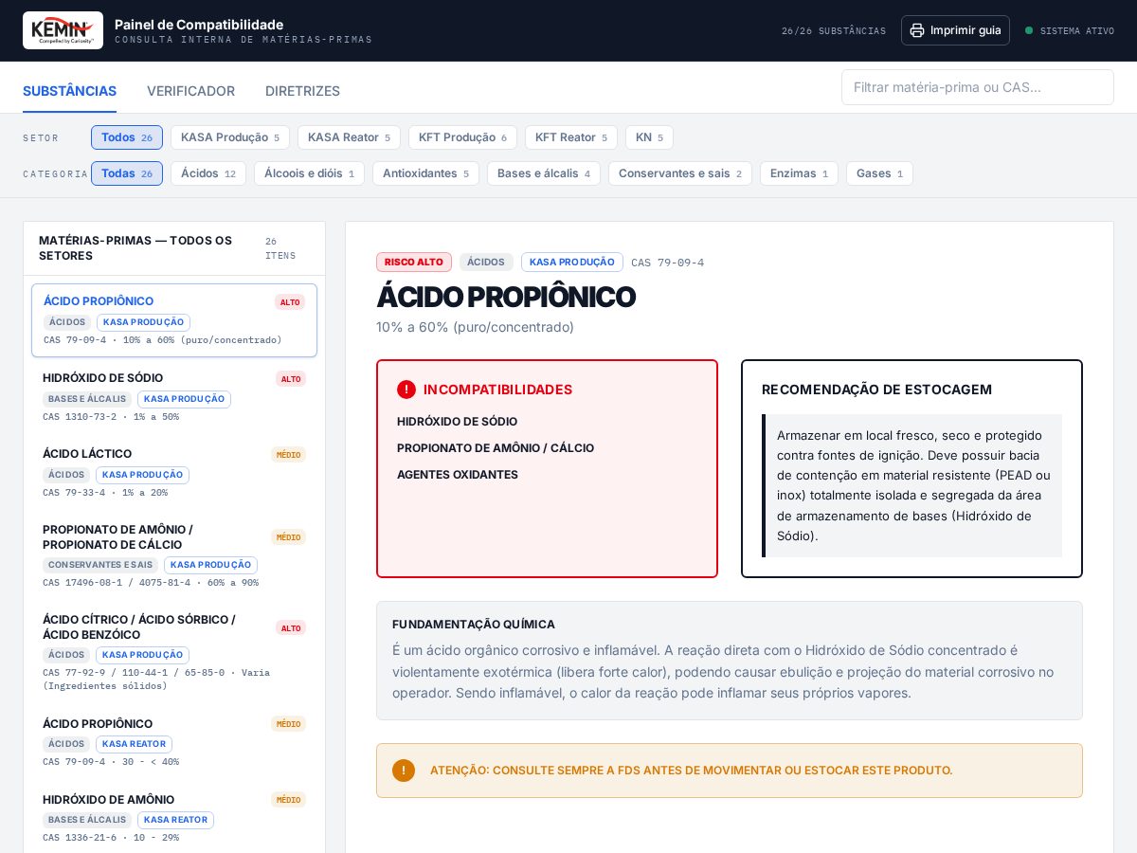The width and height of the screenshot is (1137, 853).
Task: Switch to the Verificador tab
Action: tap(190, 91)
